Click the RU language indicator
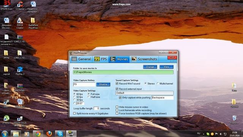The width and height of the screenshot is (243, 137). pyautogui.click(x=199, y=134)
